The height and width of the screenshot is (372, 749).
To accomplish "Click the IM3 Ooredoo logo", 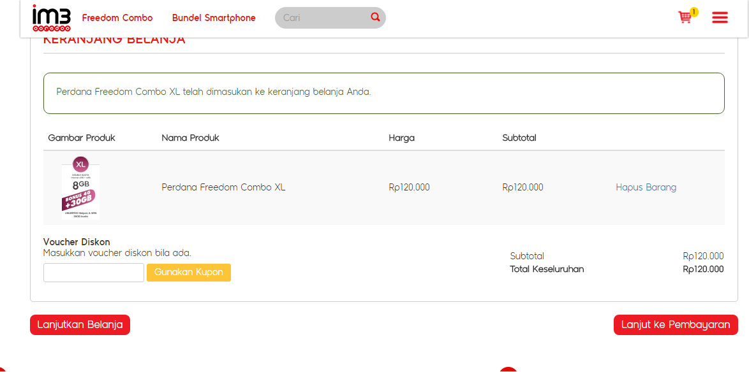I will (51, 18).
